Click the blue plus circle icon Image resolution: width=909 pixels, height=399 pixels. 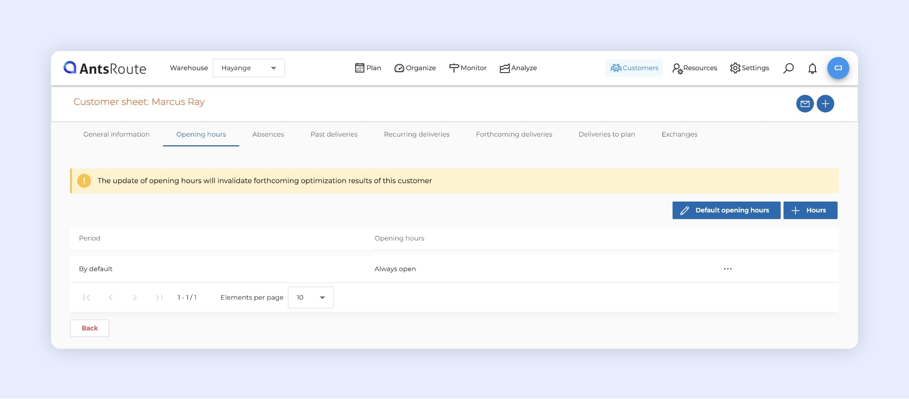click(x=825, y=104)
